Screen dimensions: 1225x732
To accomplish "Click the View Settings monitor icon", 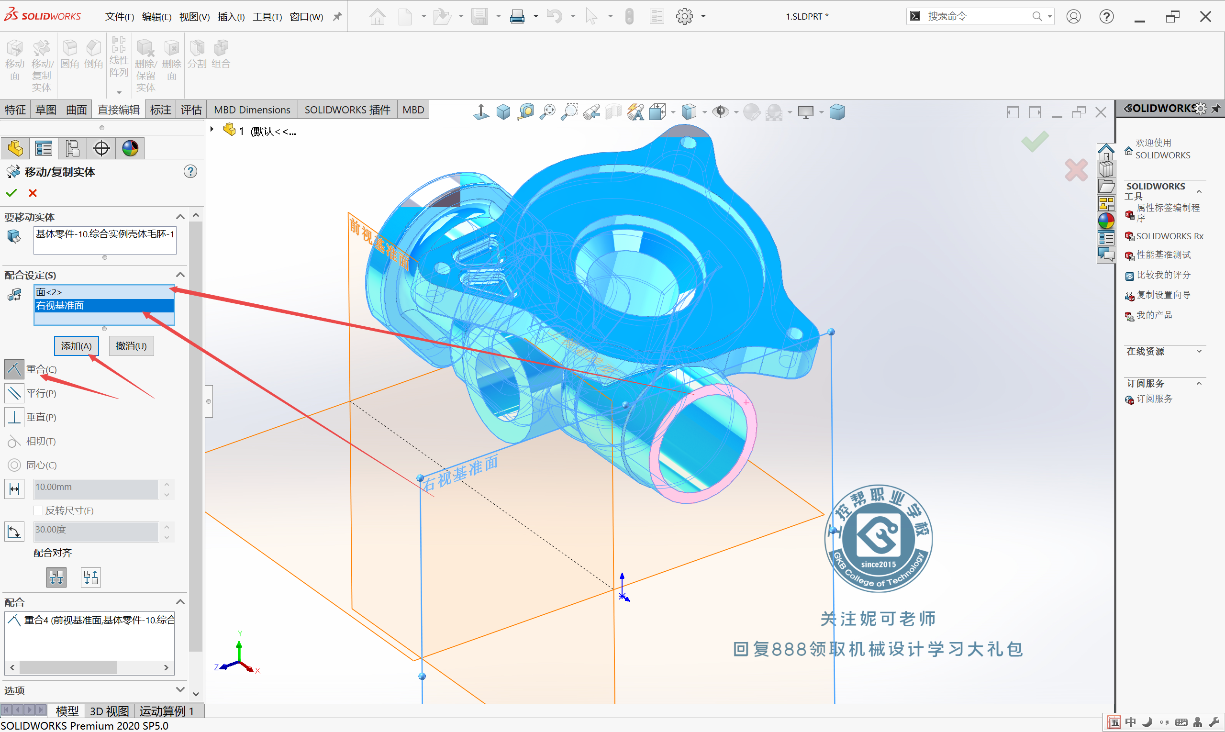I will 806,112.
